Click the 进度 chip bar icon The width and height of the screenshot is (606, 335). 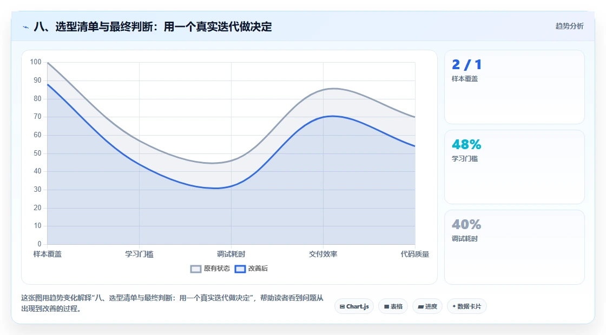click(420, 307)
